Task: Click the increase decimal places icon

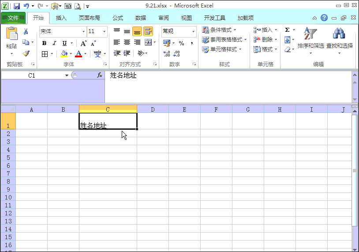Action: pyautogui.click(x=167, y=54)
